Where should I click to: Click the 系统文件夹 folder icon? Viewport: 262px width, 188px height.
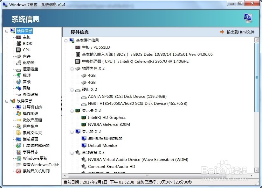point(19,133)
